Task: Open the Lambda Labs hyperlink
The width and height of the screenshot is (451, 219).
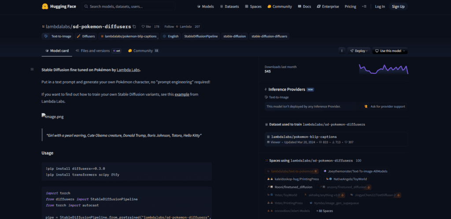Action: click(128, 70)
